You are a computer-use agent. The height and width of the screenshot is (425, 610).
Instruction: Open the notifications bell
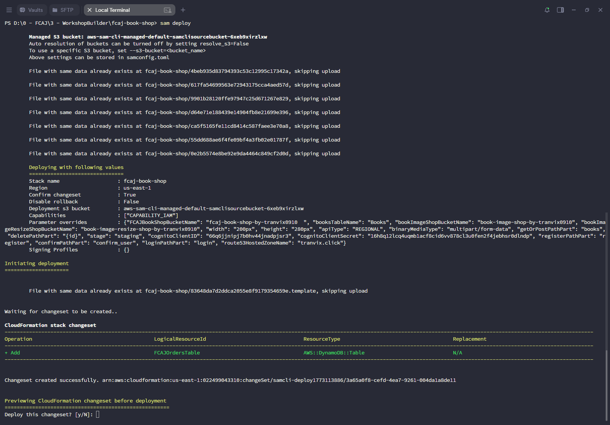click(x=547, y=10)
